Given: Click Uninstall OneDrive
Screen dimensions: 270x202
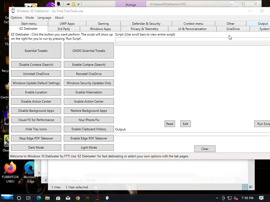Looking at the screenshot, I should tap(36, 74).
